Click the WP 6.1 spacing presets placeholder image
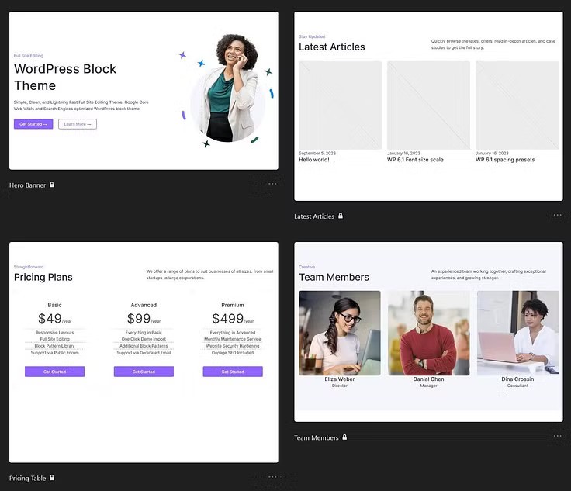571x491 pixels. tap(517, 105)
